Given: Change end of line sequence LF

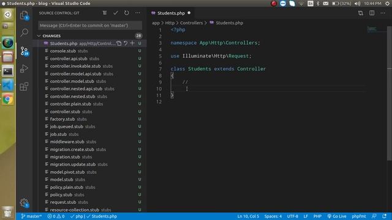Looking at the screenshot, I should 306,216.
